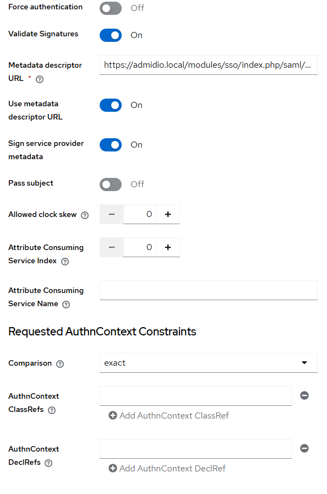This screenshot has width=327, height=494.
Task: Open the Comparison dropdown set to exact
Action: [209, 363]
